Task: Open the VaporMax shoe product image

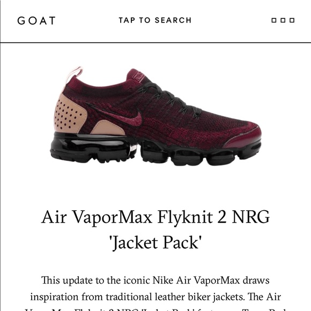Action: tap(155, 116)
